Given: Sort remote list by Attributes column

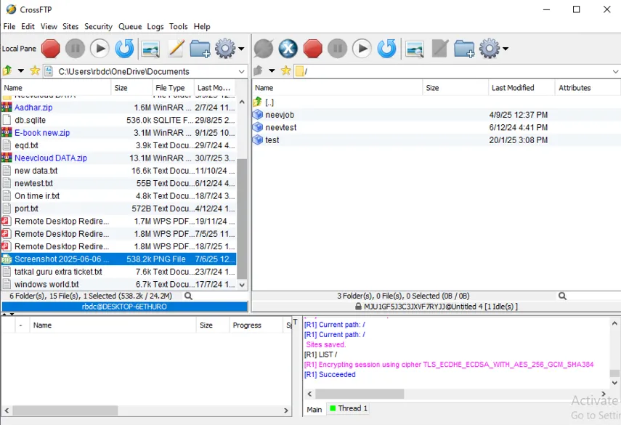Looking at the screenshot, I should (x=588, y=87).
